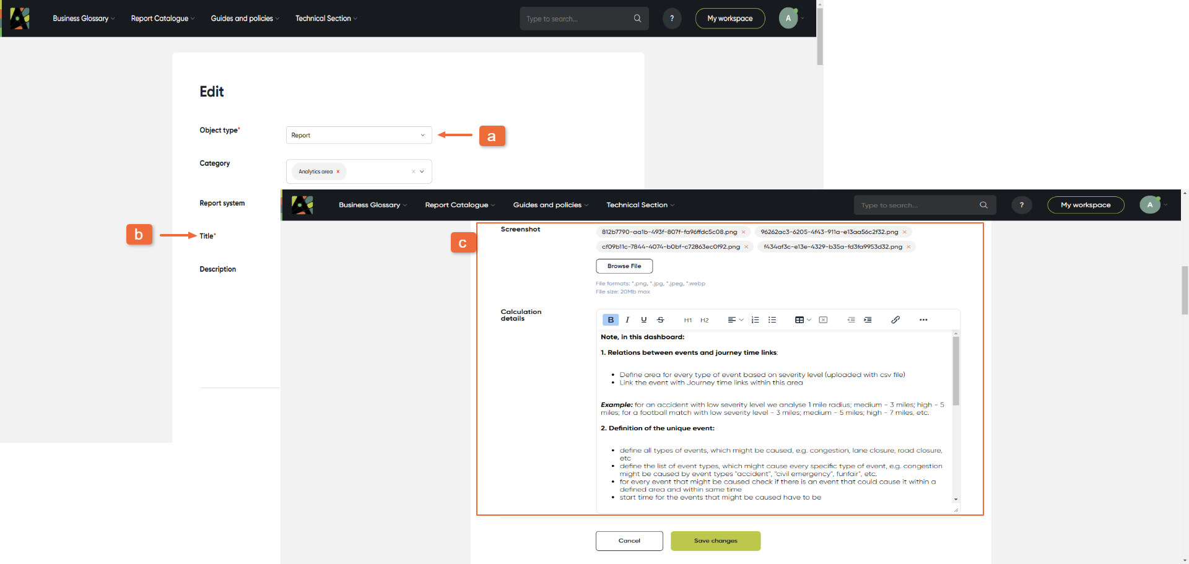Screen dimensions: 1189x564
Task: Remove the Analytics area category tag
Action: click(338, 171)
